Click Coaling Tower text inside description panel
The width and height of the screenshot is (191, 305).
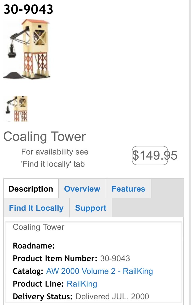[39, 227]
